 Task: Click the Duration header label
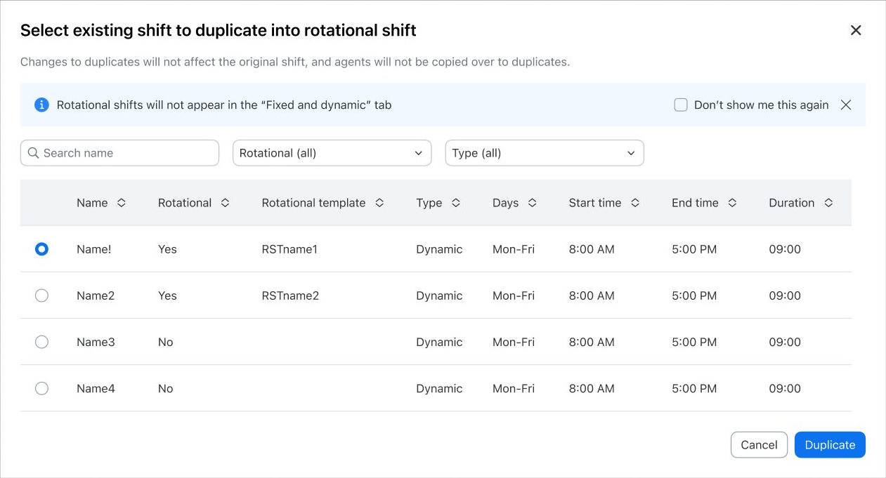pos(791,203)
